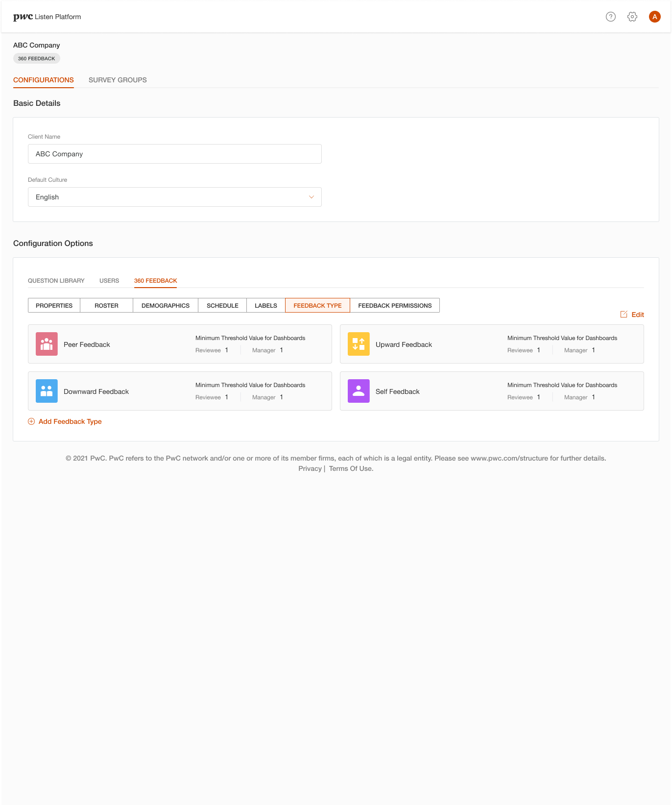Click Upward Feedback Reviewee threshold value
The image size is (672, 805).
pyautogui.click(x=539, y=350)
